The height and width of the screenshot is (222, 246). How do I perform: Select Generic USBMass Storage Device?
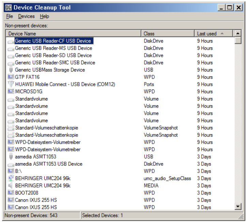tap(50, 70)
